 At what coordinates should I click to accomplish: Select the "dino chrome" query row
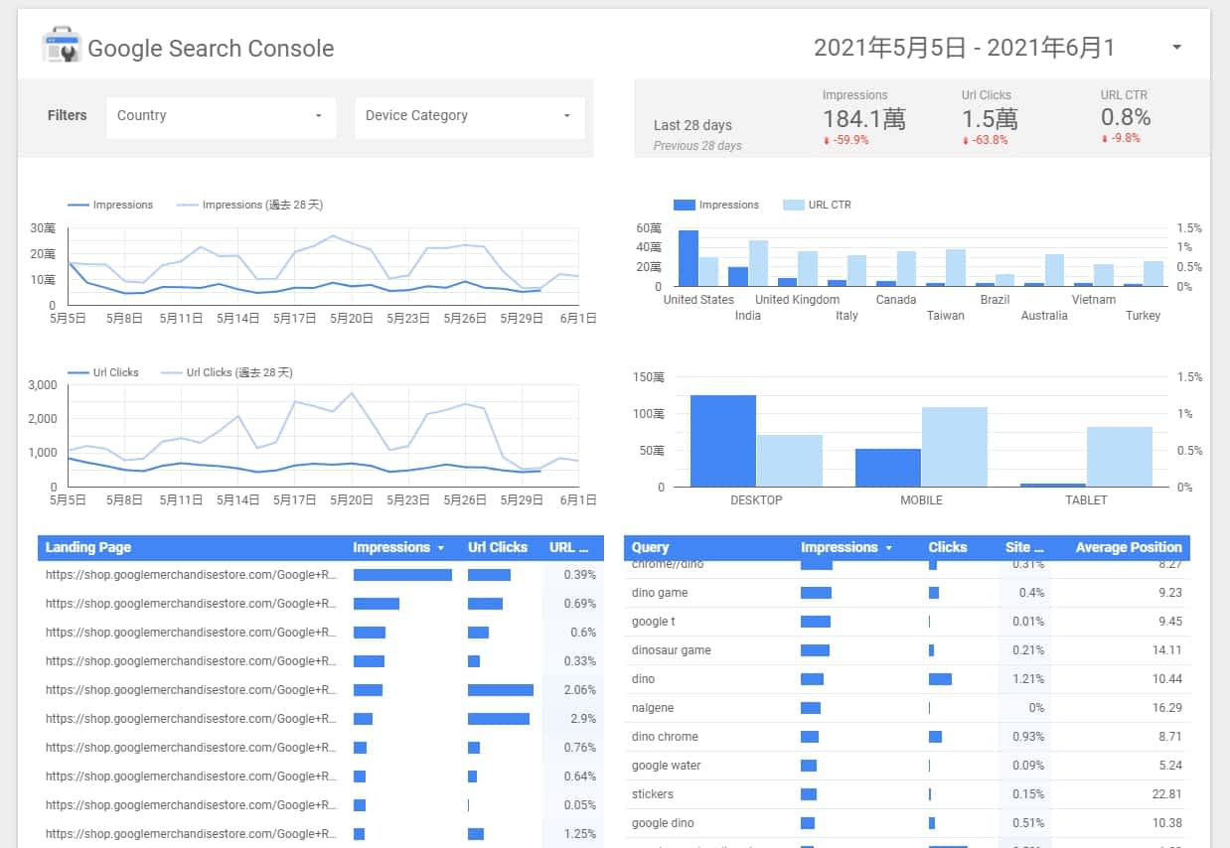(906, 737)
